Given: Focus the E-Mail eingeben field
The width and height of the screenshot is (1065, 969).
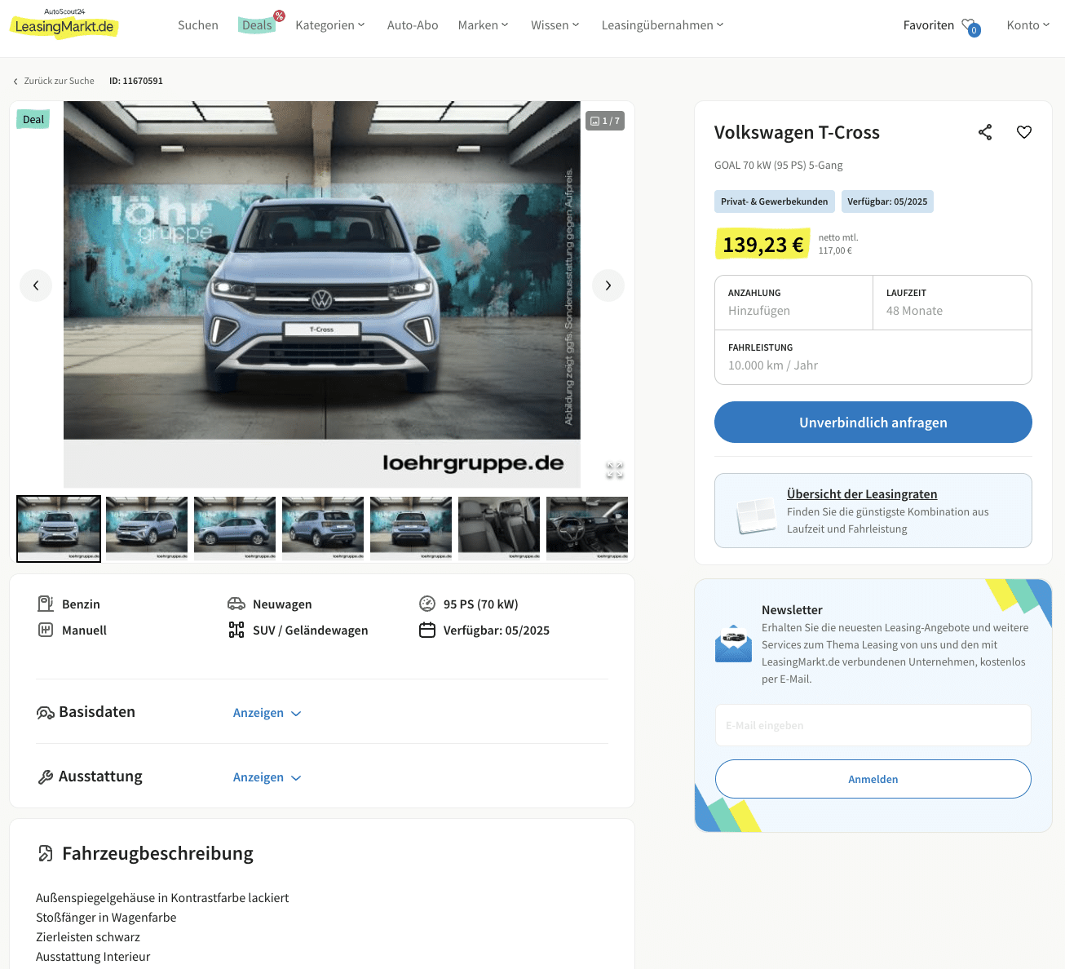Looking at the screenshot, I should (x=873, y=725).
